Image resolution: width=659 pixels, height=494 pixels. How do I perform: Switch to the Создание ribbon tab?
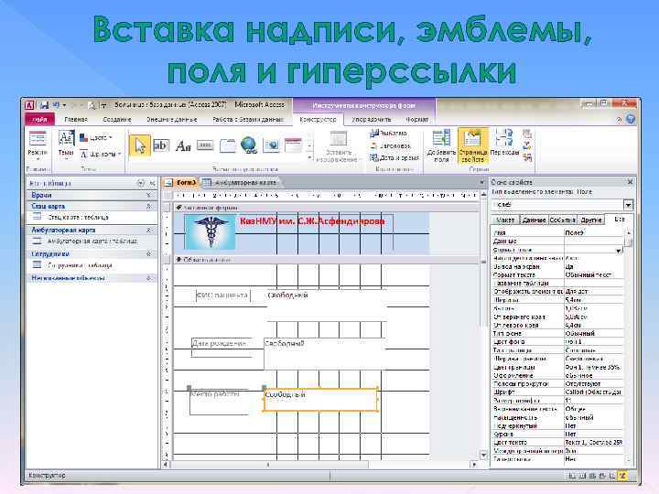tap(117, 119)
